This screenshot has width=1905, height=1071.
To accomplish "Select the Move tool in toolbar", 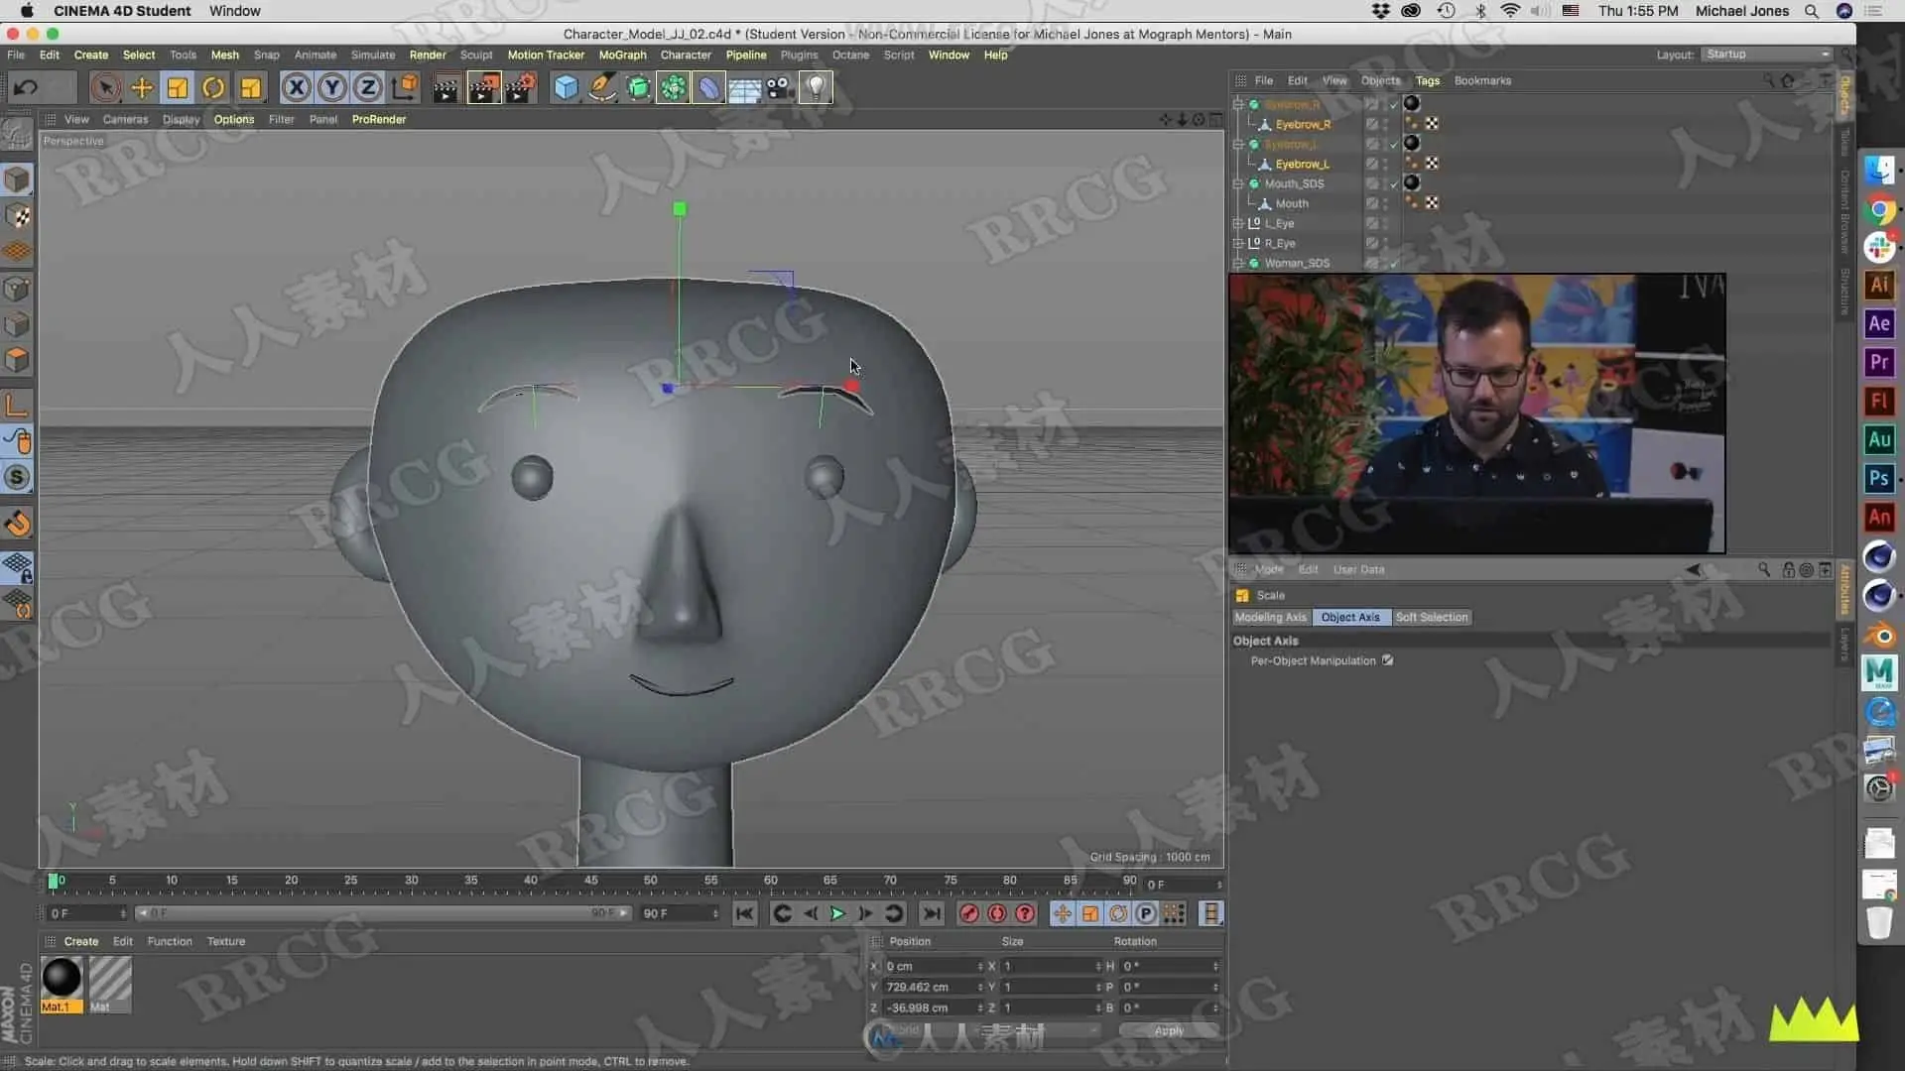I will click(x=142, y=88).
